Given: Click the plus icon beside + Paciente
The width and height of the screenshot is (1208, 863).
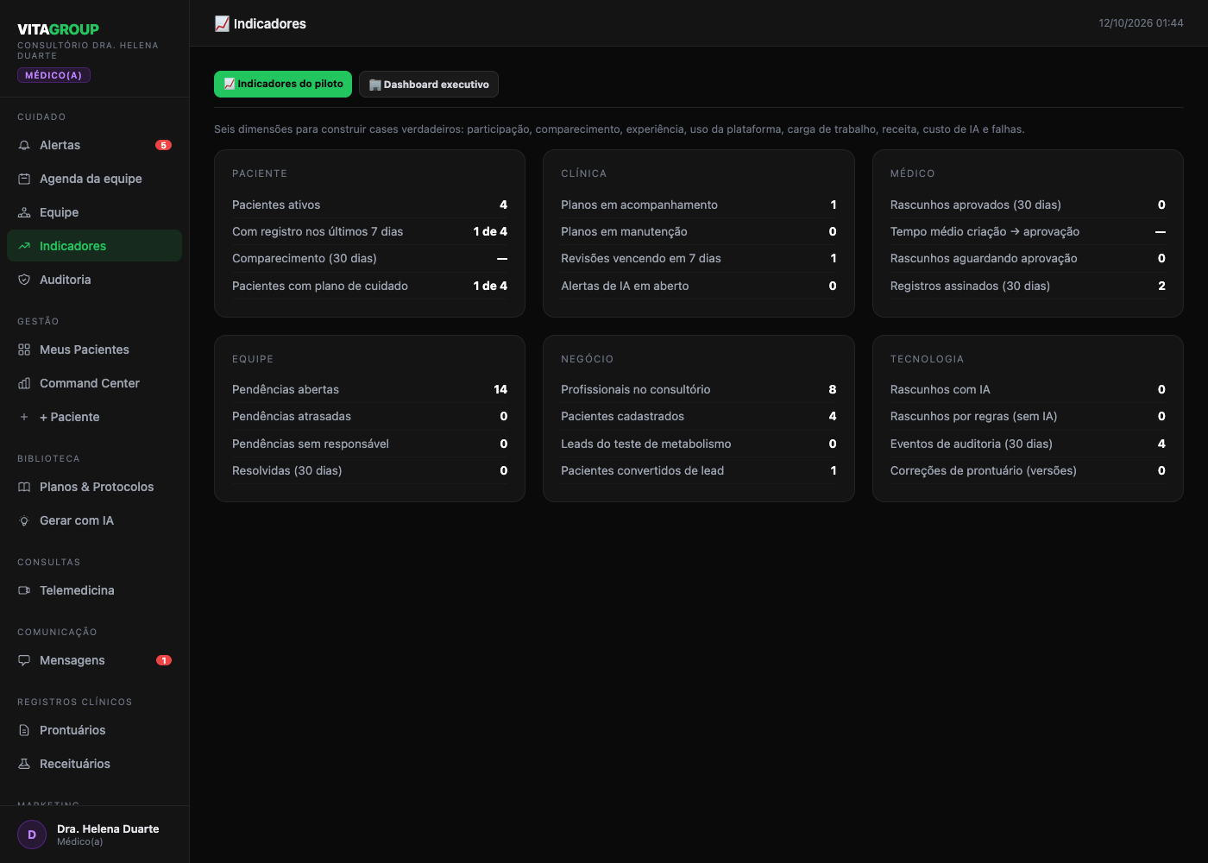Looking at the screenshot, I should coord(24,417).
